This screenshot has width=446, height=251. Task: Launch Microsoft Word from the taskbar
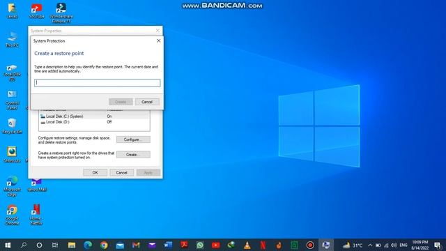click(x=168, y=245)
